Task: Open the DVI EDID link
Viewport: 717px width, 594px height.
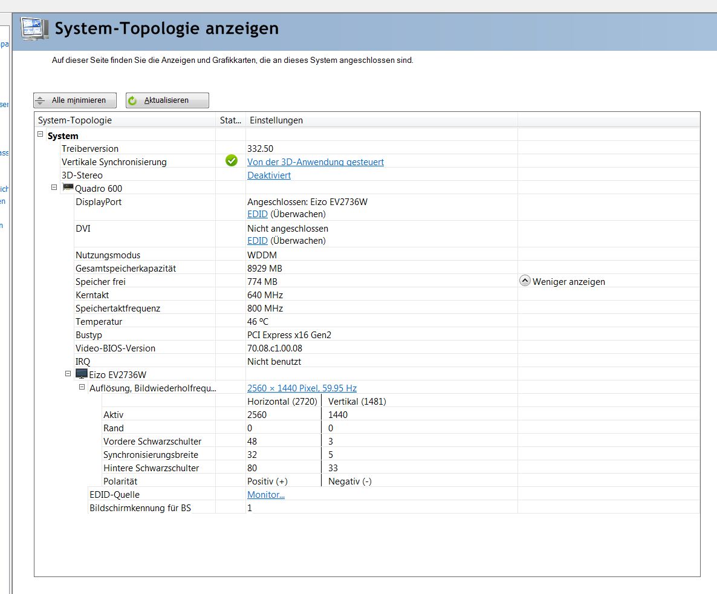Action: pyautogui.click(x=257, y=241)
